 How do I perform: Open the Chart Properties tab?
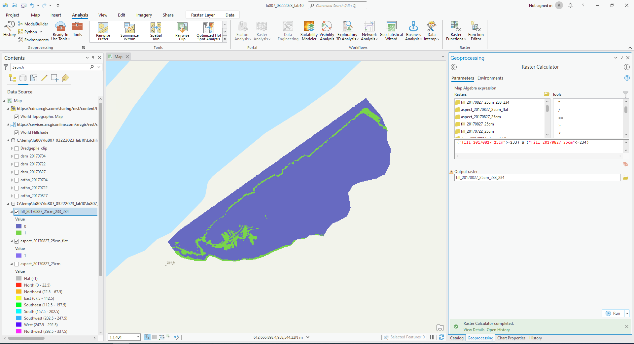pos(511,338)
